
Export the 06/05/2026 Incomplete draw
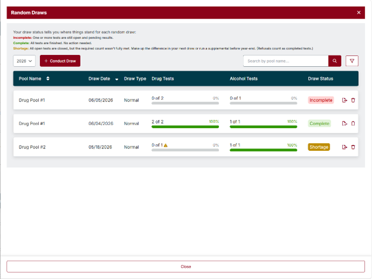345,100
